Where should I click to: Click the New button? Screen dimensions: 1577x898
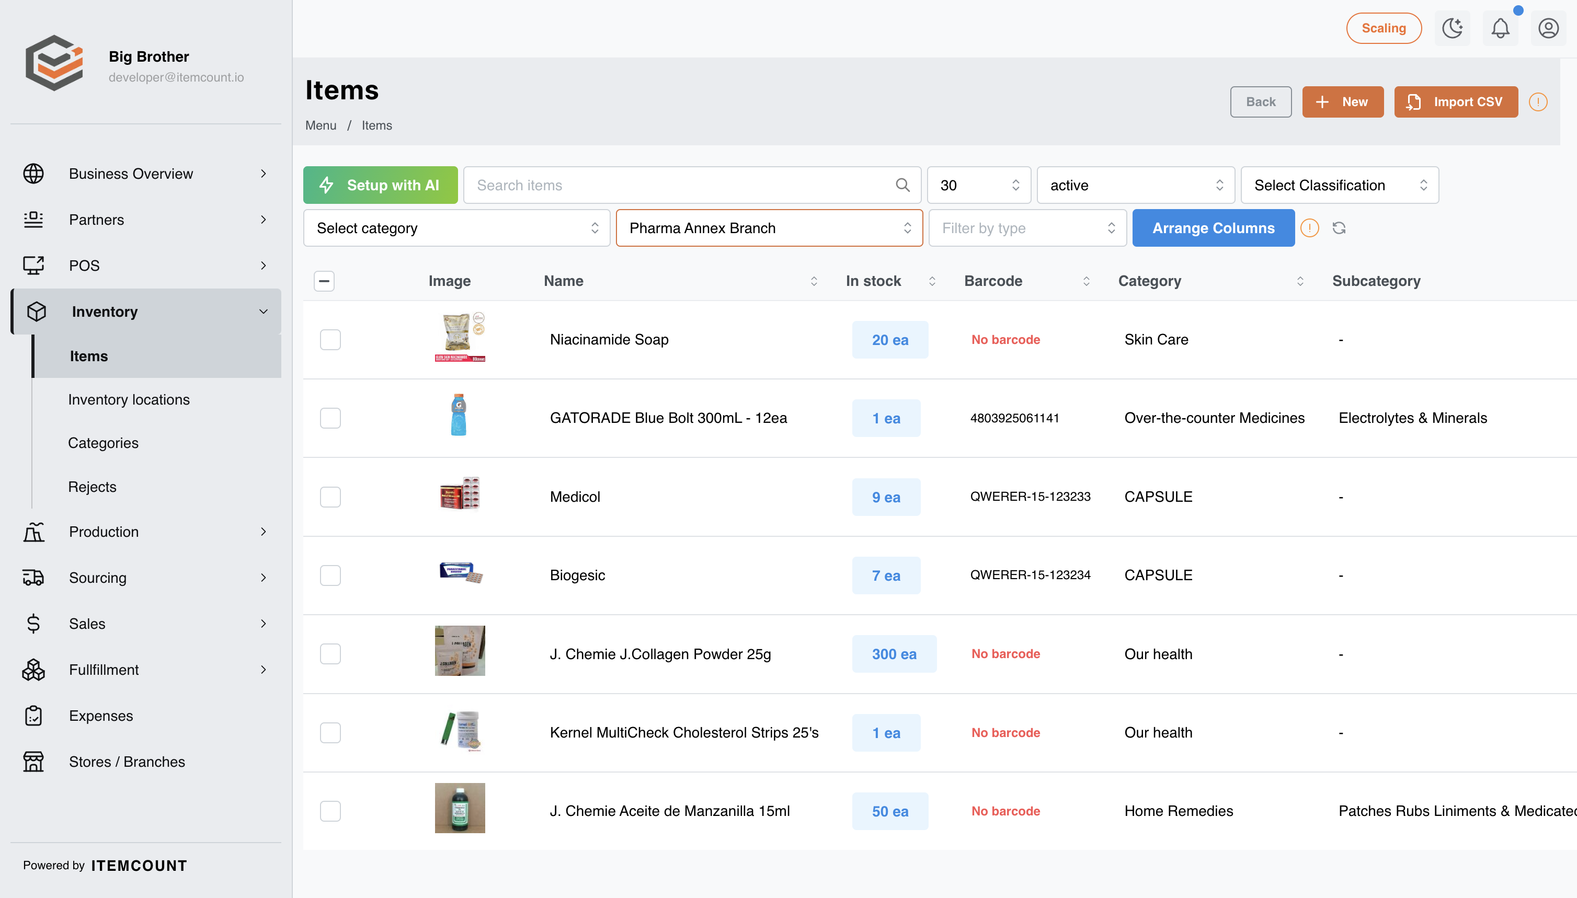pos(1343,102)
